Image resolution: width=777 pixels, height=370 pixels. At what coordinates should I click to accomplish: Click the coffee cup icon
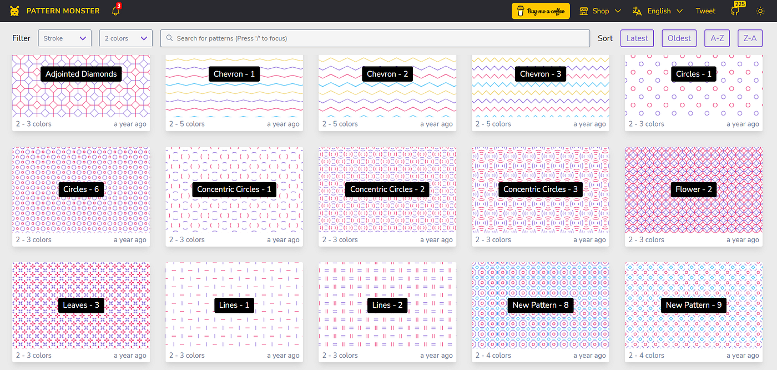(521, 11)
